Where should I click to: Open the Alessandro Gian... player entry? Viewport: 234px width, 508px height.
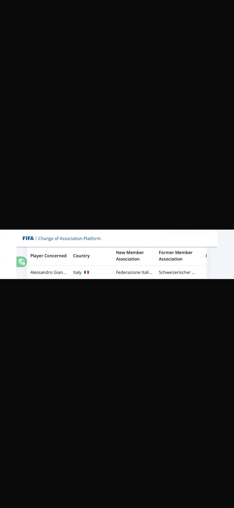[48, 272]
